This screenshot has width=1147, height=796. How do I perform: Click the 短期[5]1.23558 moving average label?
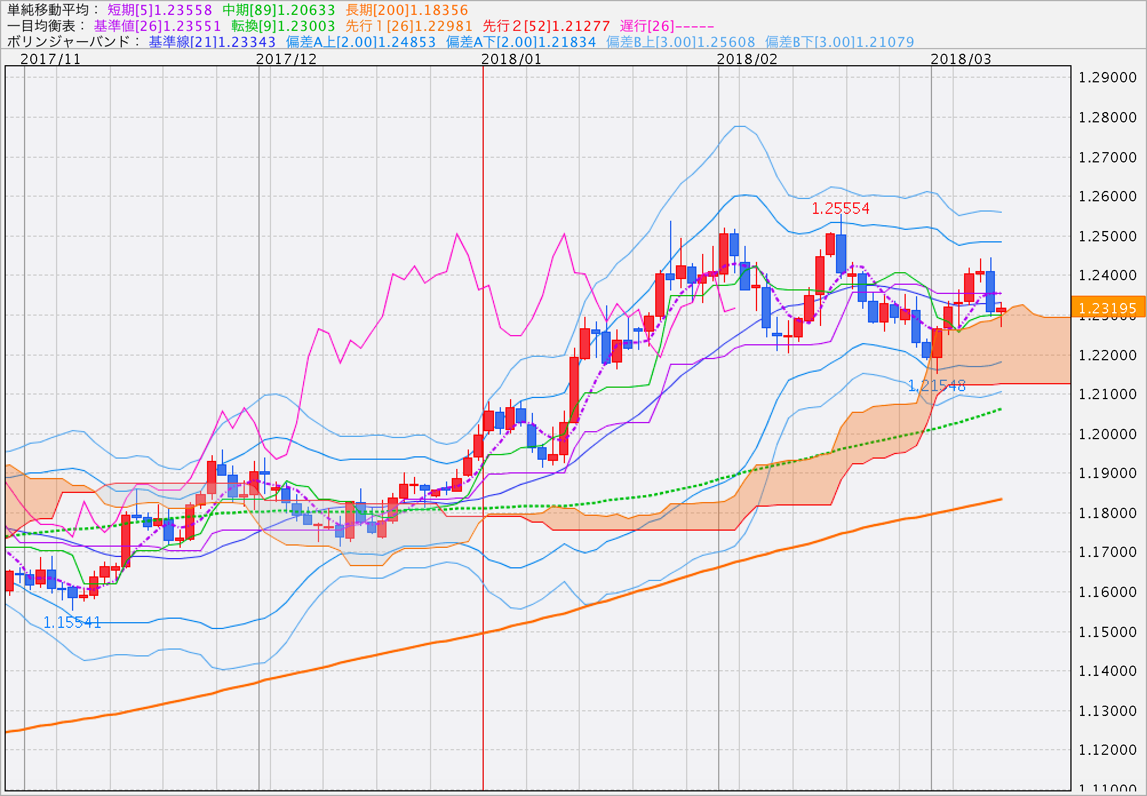[160, 10]
